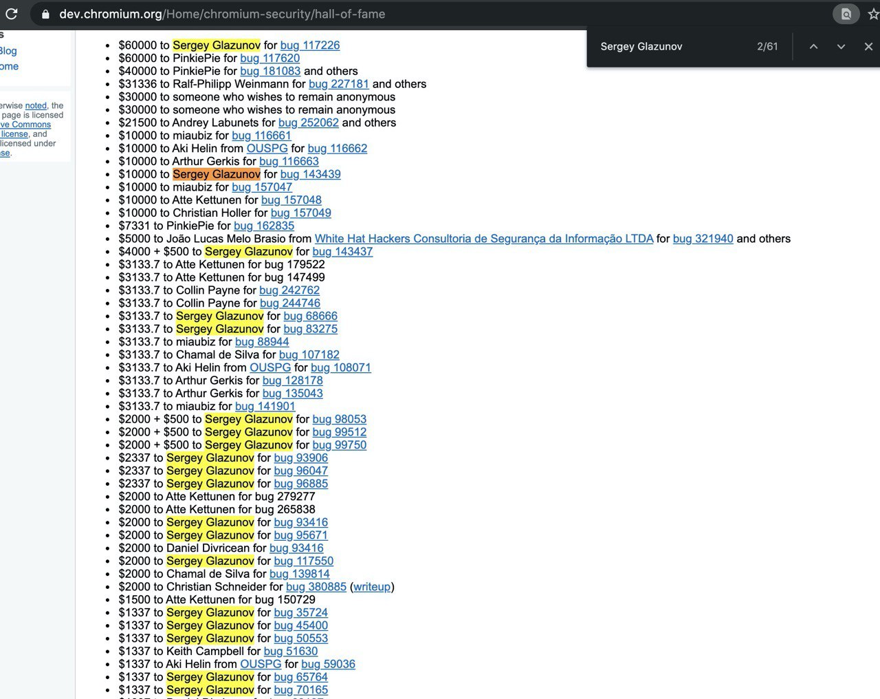The height and width of the screenshot is (699, 880).
Task: Open bug 95671 link
Action: click(x=301, y=535)
